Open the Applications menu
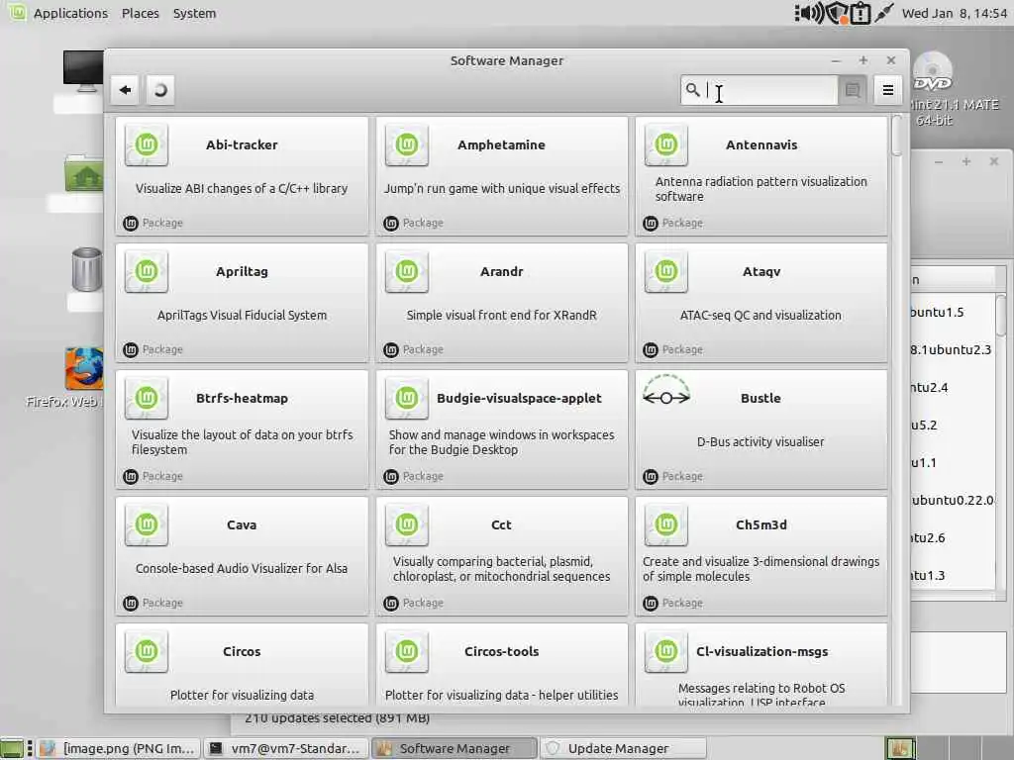 pos(70,13)
